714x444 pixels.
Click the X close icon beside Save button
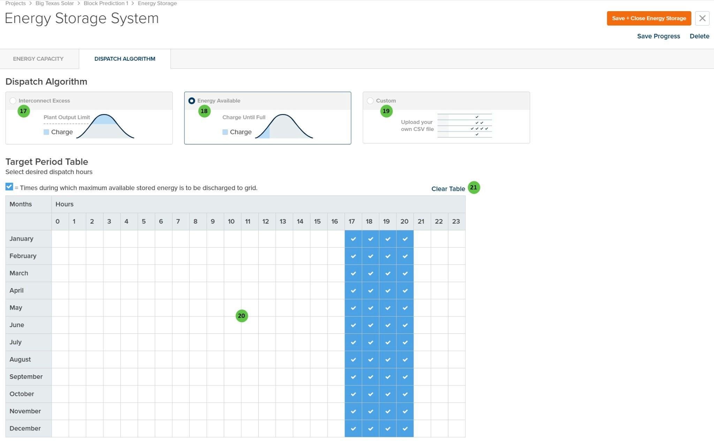click(x=702, y=18)
